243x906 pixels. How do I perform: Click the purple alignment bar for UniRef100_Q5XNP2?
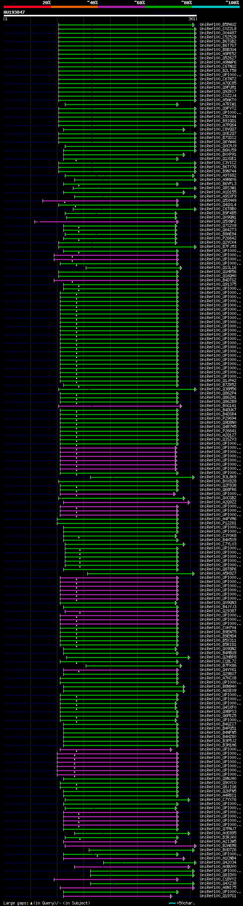click(x=107, y=222)
